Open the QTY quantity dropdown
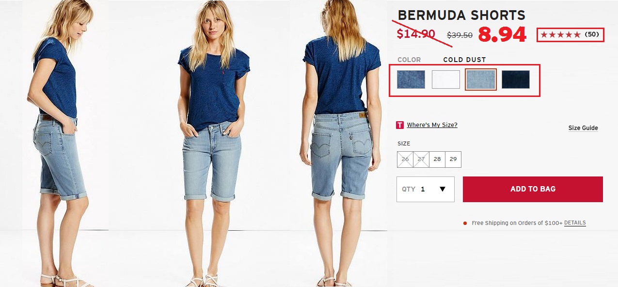This screenshot has height=287, width=618. [x=426, y=189]
